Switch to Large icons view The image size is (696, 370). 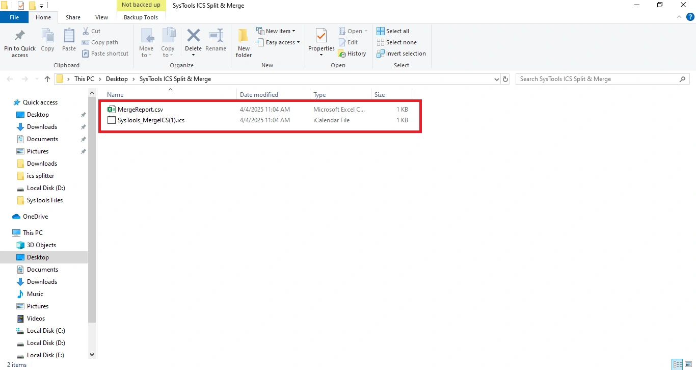[x=688, y=364]
